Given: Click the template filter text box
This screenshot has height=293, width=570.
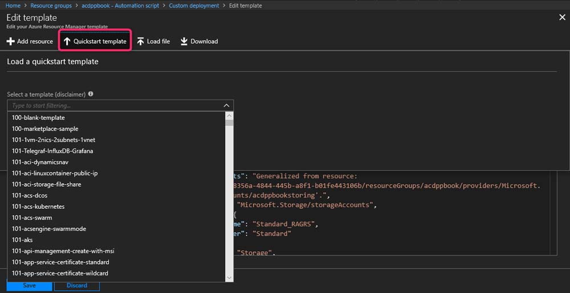Looking at the screenshot, I should [114, 106].
